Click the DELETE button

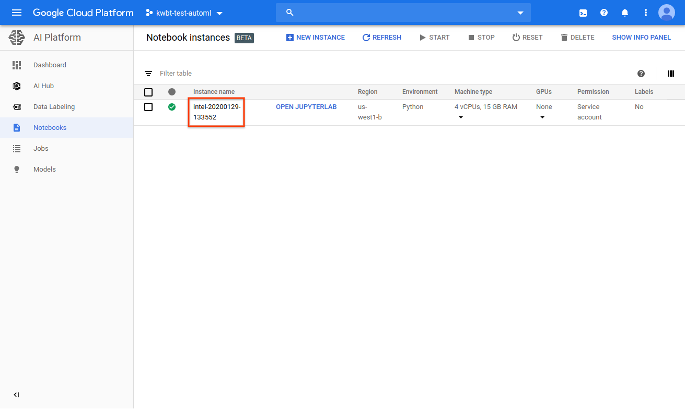(x=577, y=38)
